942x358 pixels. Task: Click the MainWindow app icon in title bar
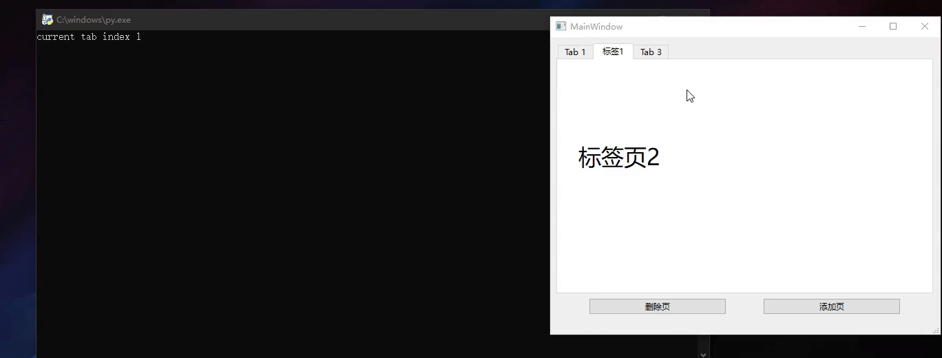(x=561, y=26)
